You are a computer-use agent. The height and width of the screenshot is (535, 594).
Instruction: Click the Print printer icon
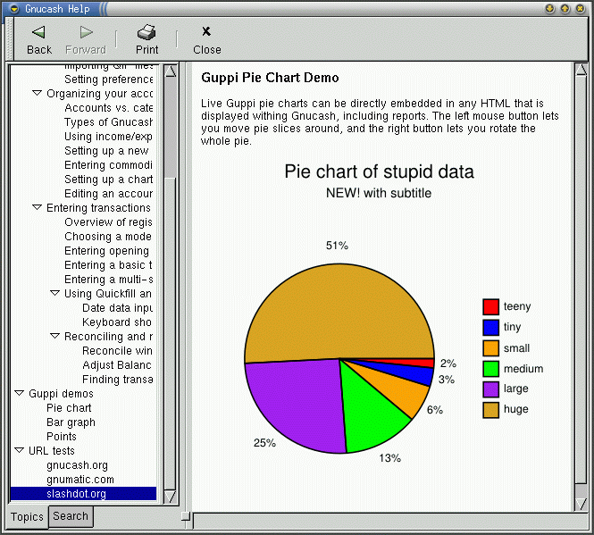(146, 33)
